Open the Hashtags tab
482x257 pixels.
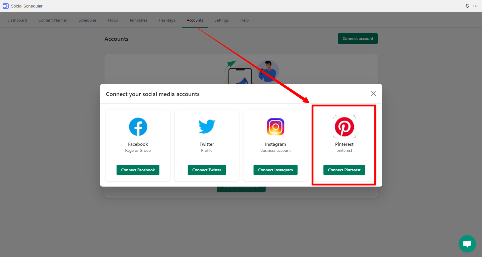(167, 20)
